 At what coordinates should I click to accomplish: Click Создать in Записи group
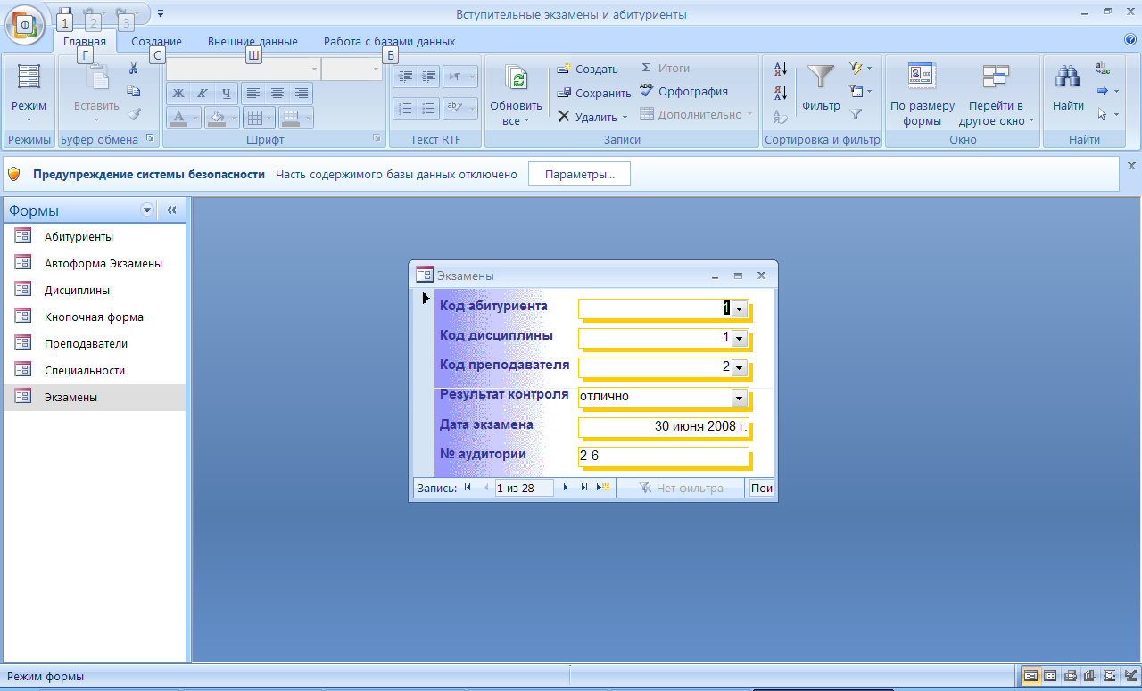click(588, 70)
